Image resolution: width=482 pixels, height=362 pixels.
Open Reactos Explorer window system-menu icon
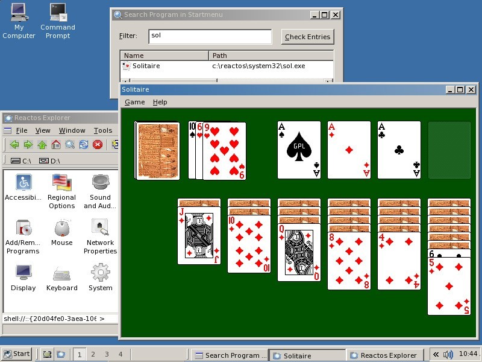pyautogui.click(x=8, y=118)
